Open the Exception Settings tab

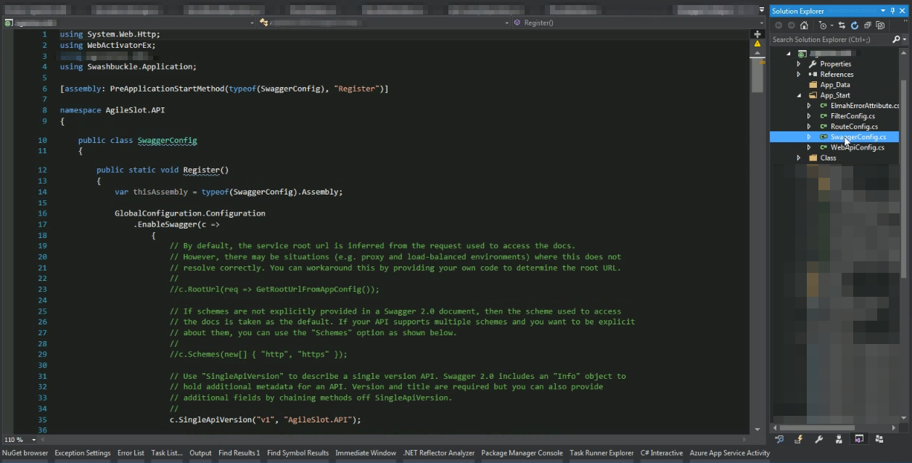pyautogui.click(x=83, y=453)
